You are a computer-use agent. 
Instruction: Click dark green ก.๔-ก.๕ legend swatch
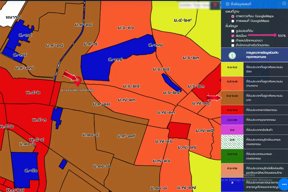tap(232, 156)
